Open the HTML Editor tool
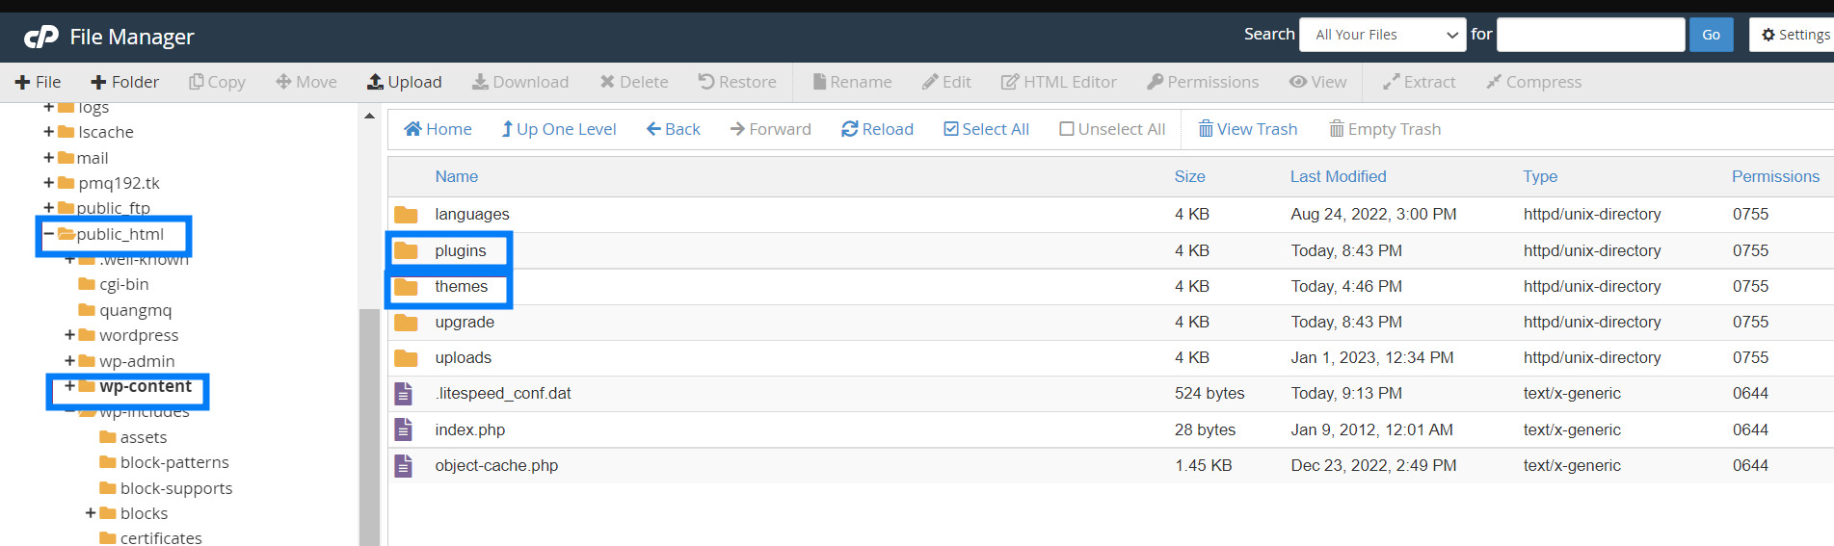The width and height of the screenshot is (1834, 546). pyautogui.click(x=1059, y=82)
